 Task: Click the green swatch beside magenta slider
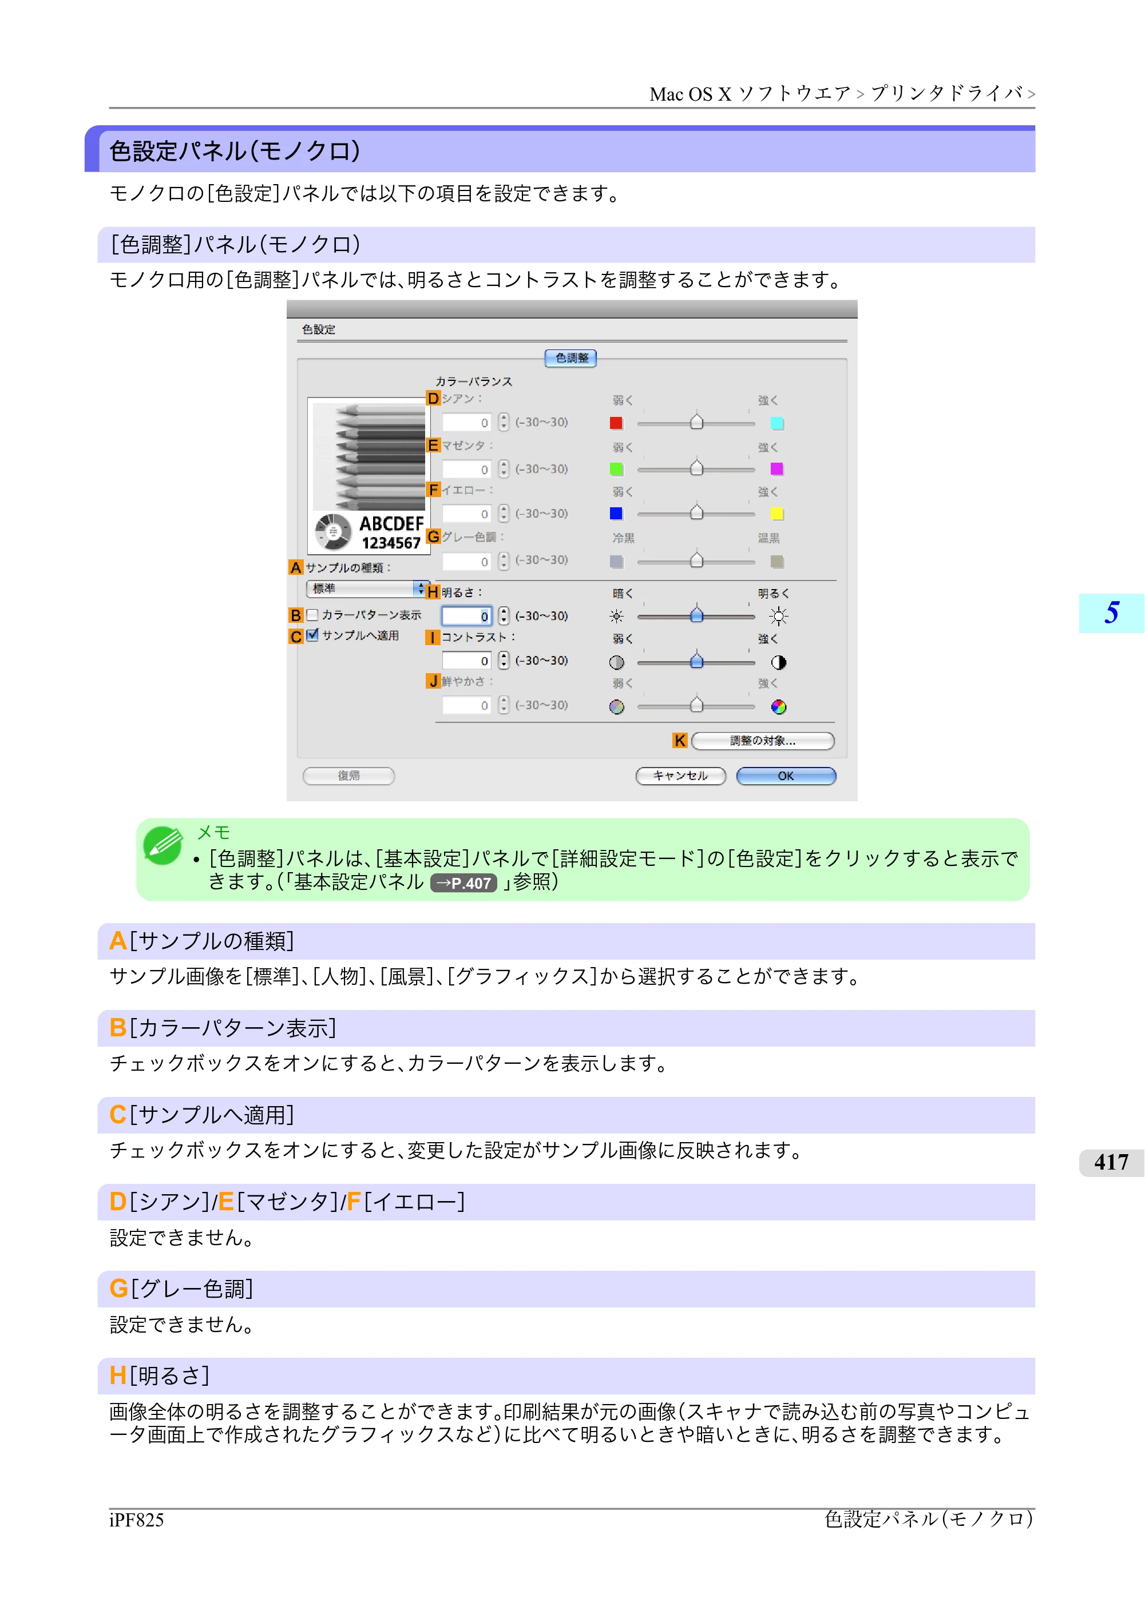pos(616,470)
